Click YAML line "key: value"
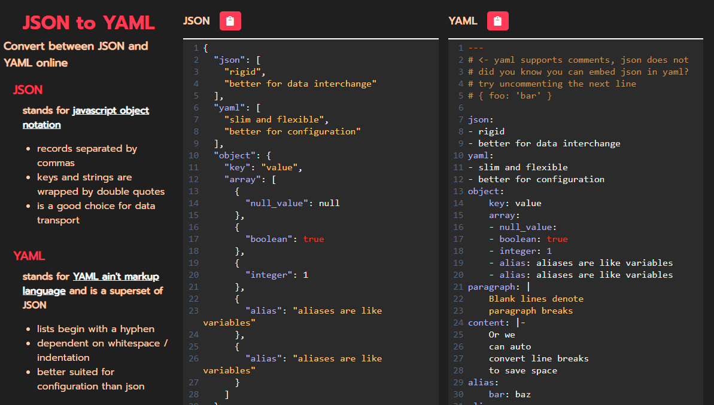This screenshot has width=714, height=405. [515, 203]
